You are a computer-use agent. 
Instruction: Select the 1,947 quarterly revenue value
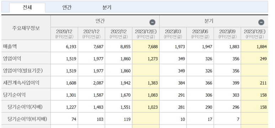[207, 47]
